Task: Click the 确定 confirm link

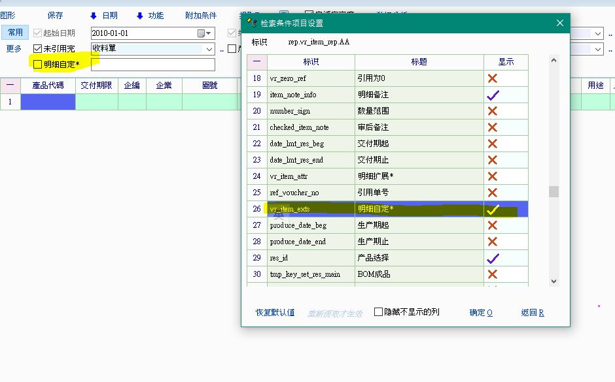Action: coord(481,313)
